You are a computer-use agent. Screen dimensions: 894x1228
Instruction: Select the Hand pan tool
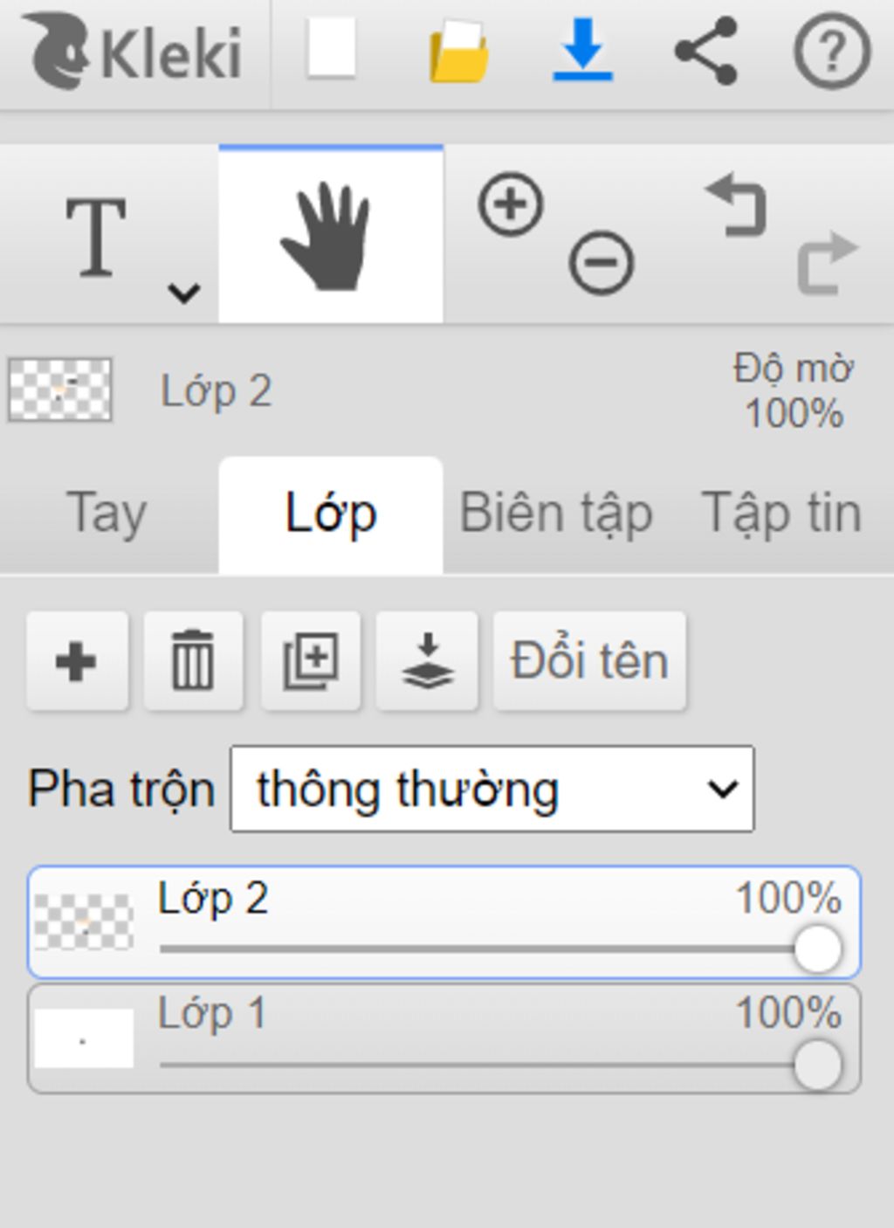(x=331, y=236)
